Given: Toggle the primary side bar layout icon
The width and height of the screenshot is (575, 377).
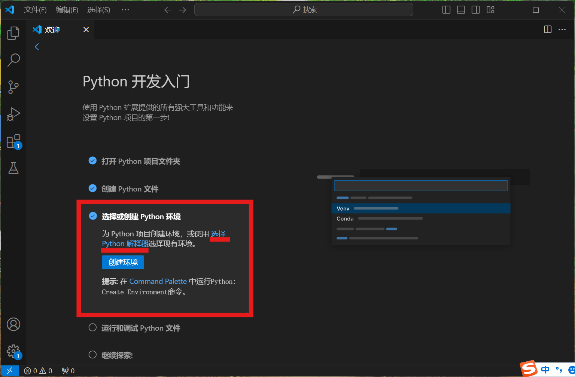Looking at the screenshot, I should pyautogui.click(x=446, y=10).
